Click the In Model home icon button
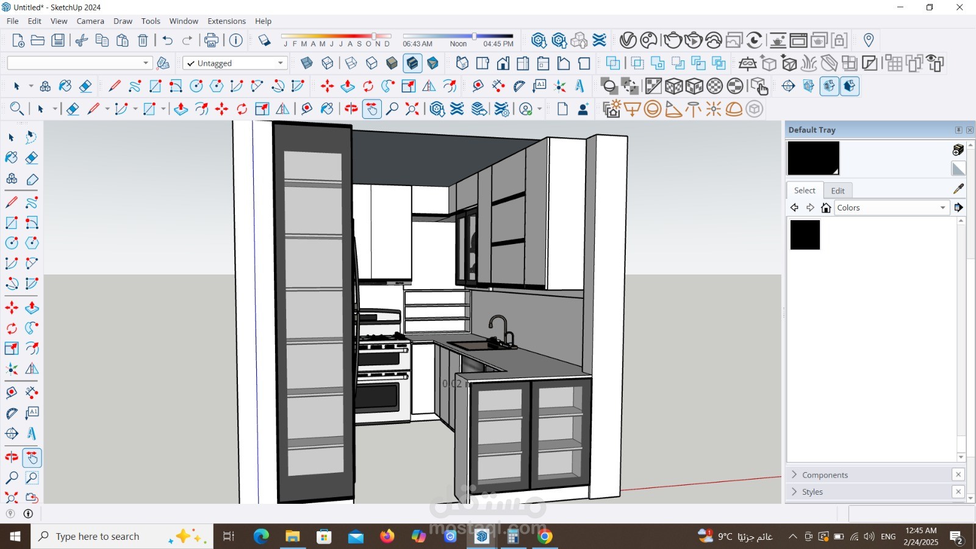The image size is (976, 549). coord(826,207)
